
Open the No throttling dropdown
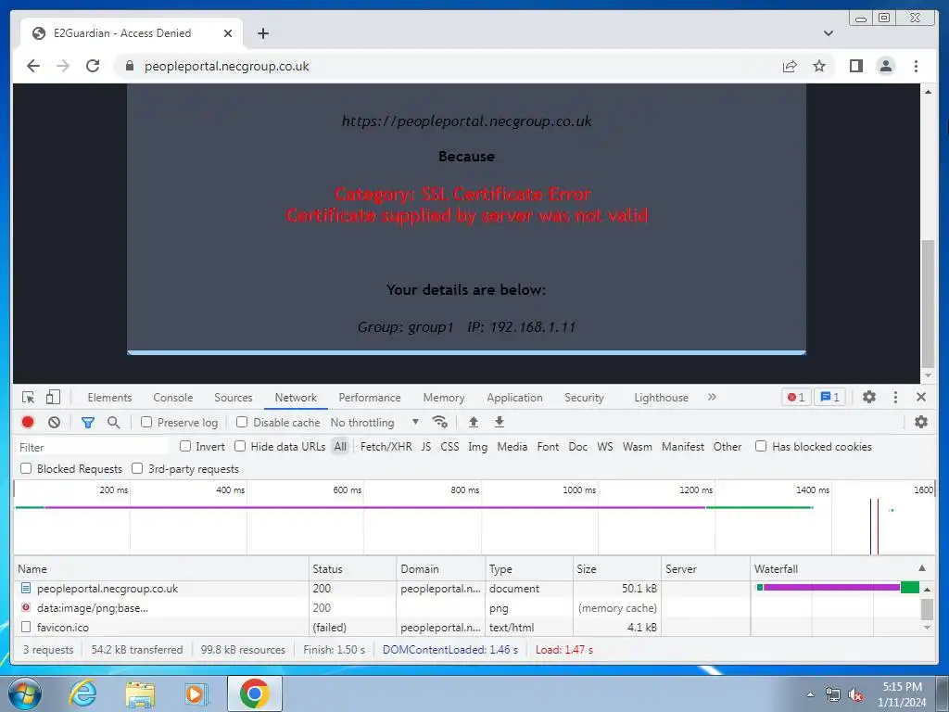point(374,422)
